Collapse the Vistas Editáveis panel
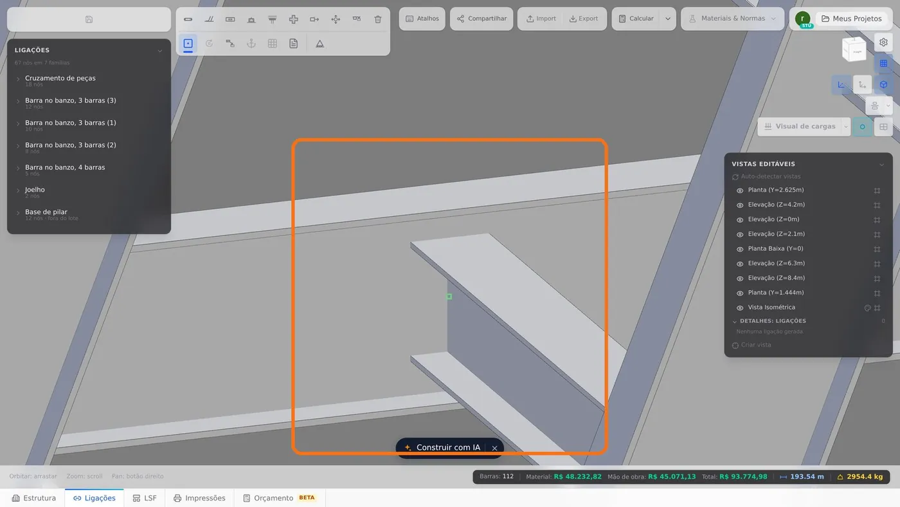 point(881,165)
